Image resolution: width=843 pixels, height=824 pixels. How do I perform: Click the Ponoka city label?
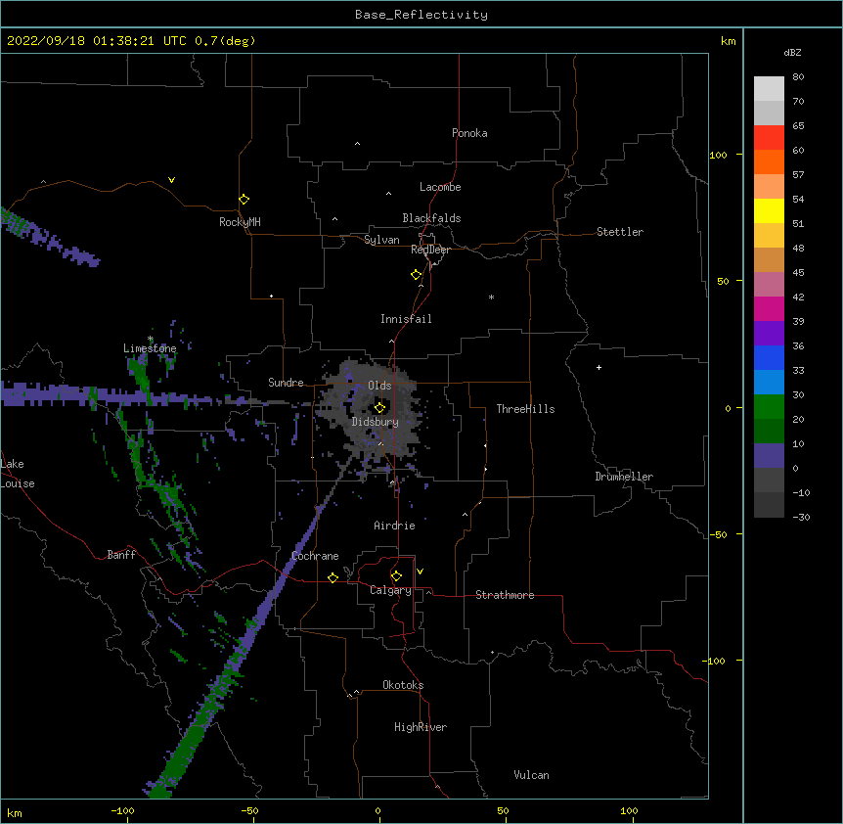[469, 133]
